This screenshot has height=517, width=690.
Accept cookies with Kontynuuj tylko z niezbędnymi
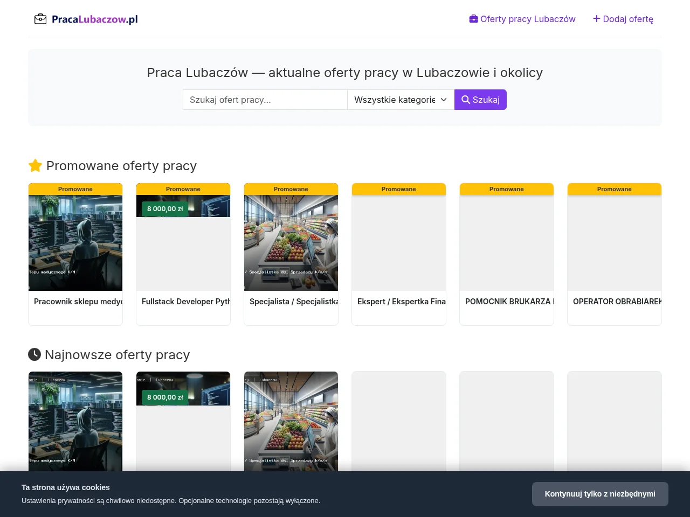click(600, 494)
